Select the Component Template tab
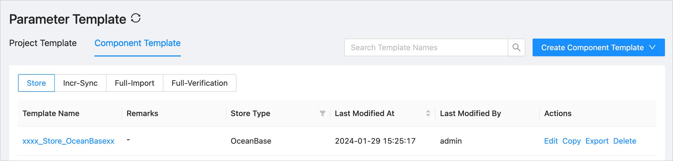Image resolution: width=673 pixels, height=161 pixels. tap(137, 43)
